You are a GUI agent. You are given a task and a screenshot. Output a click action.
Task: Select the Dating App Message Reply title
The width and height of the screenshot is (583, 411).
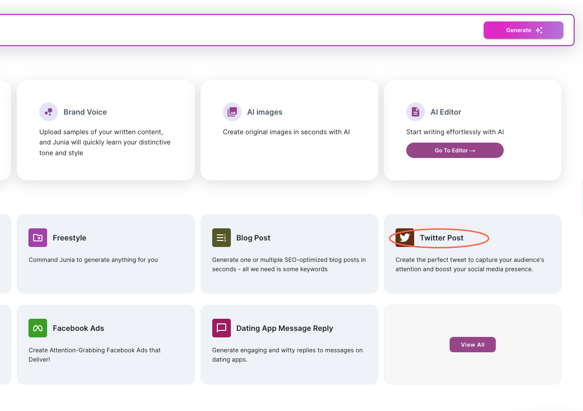coord(285,328)
